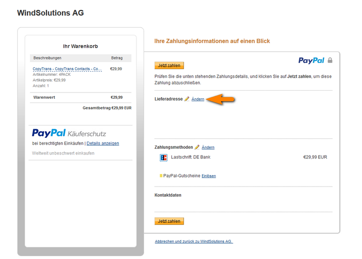This screenshot has width=362, height=259.
Task: Click the pencil icon next to Lieferadresse
Action: (x=187, y=99)
